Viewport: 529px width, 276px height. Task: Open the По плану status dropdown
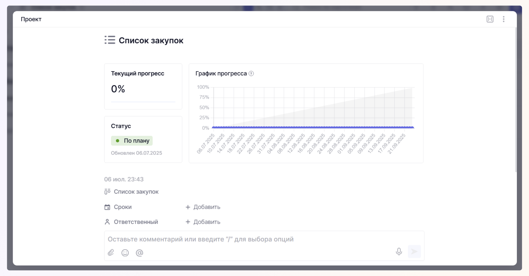point(132,141)
